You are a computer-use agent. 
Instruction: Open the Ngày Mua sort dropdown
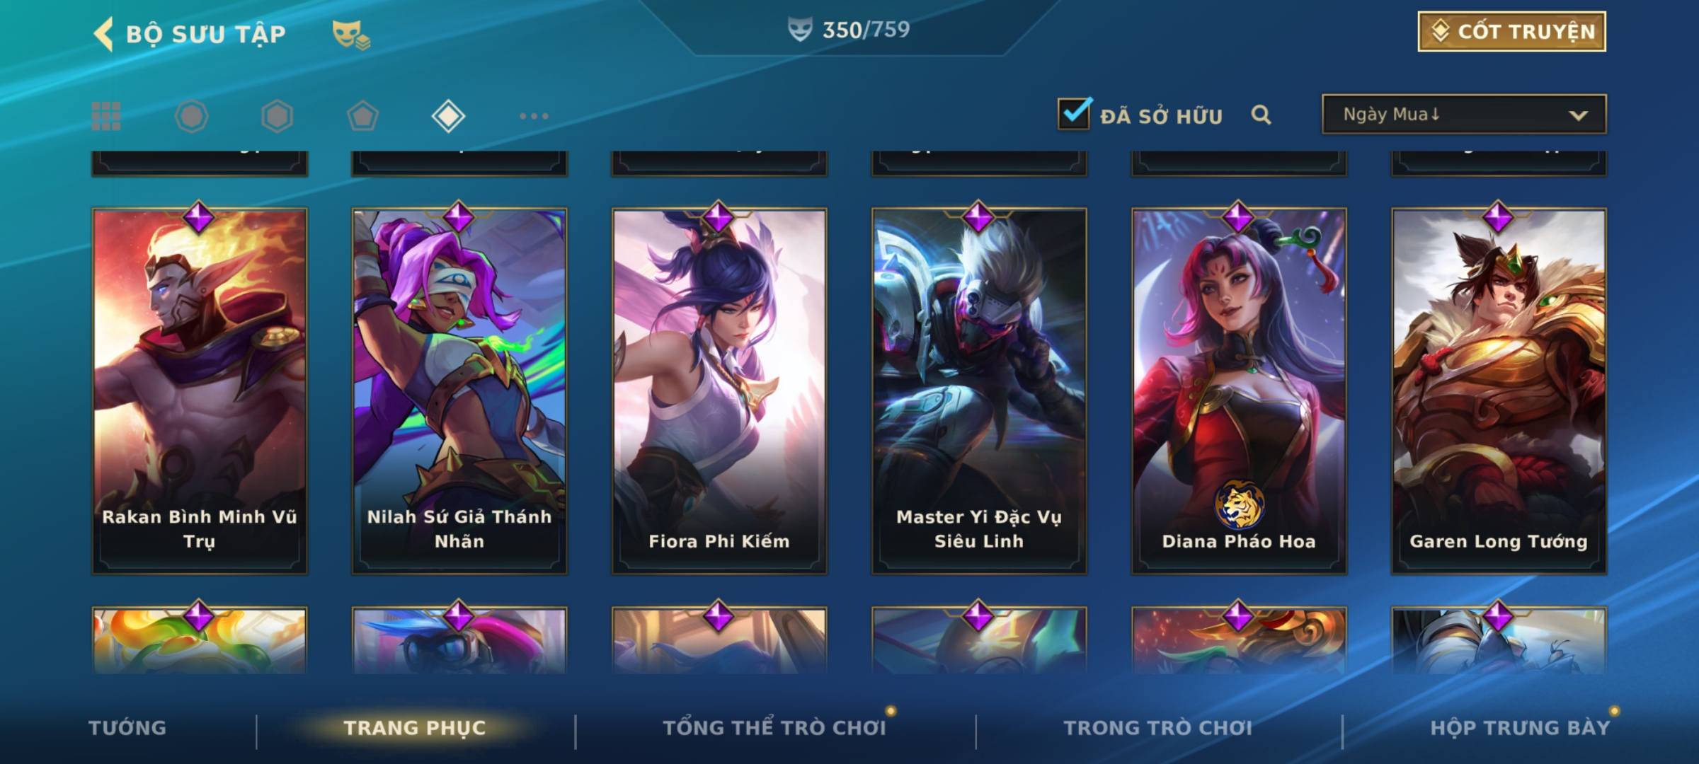click(1464, 114)
